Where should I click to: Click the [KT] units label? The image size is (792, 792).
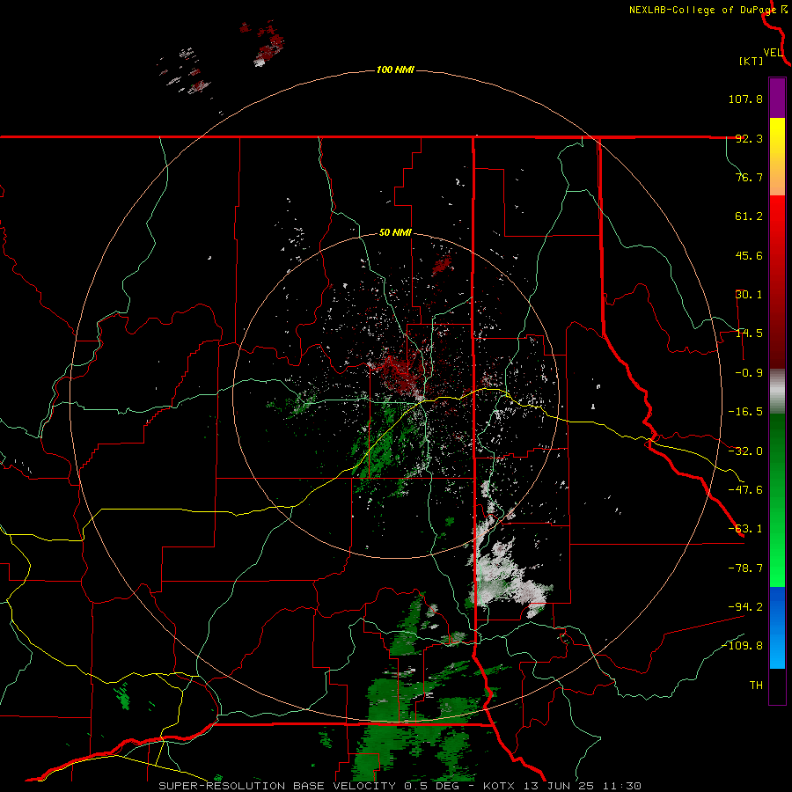click(752, 61)
